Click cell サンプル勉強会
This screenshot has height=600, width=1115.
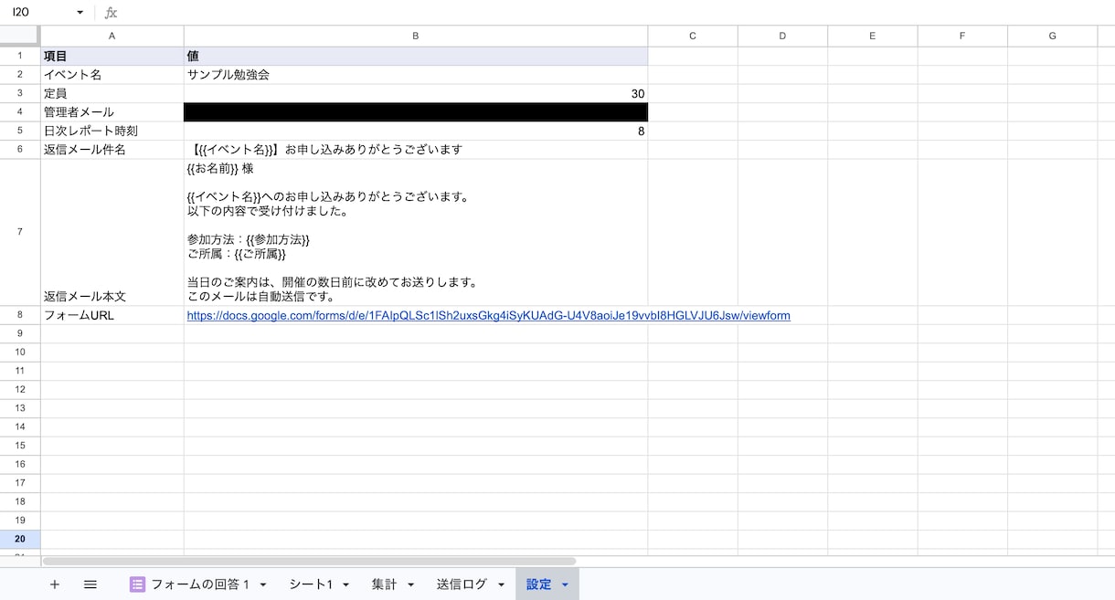pyautogui.click(x=416, y=75)
